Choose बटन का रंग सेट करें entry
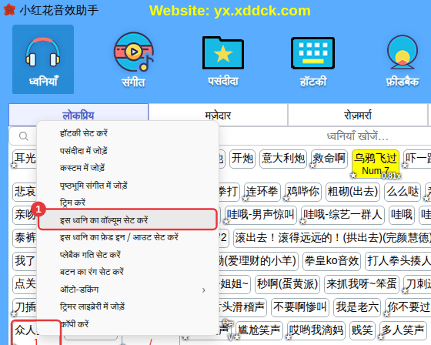The image size is (431, 345). coord(128,272)
